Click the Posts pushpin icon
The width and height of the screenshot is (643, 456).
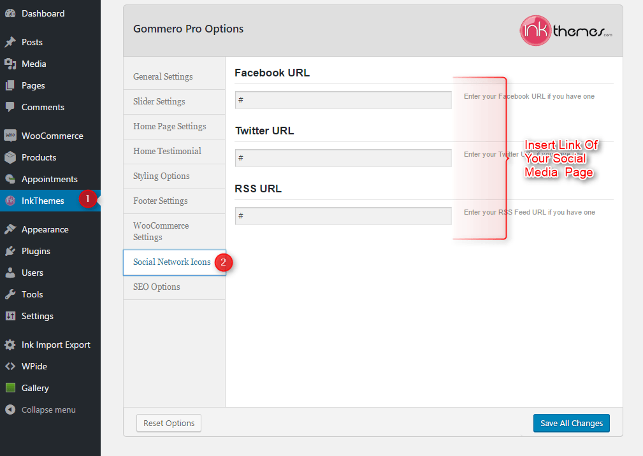point(10,42)
